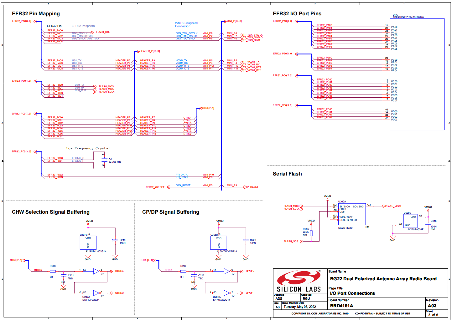Select the sheet number "3 of 6"
Viewport: 452px width, 321px height.
coord(433,315)
